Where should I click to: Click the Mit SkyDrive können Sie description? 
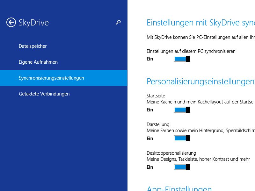pyautogui.click(x=201, y=37)
